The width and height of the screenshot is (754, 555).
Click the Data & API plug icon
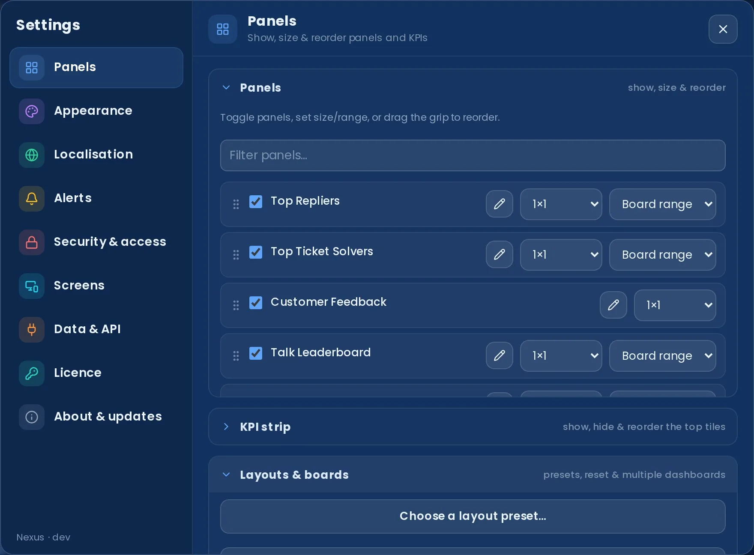32,330
